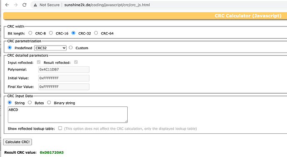Click the Show reflected lookup table: label
Viewport: 287px width, 157px height.
31,129
